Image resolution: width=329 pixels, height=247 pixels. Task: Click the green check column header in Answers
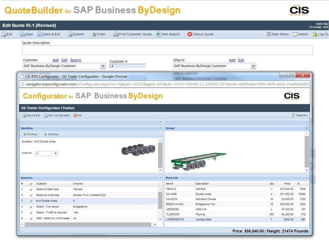(31, 184)
